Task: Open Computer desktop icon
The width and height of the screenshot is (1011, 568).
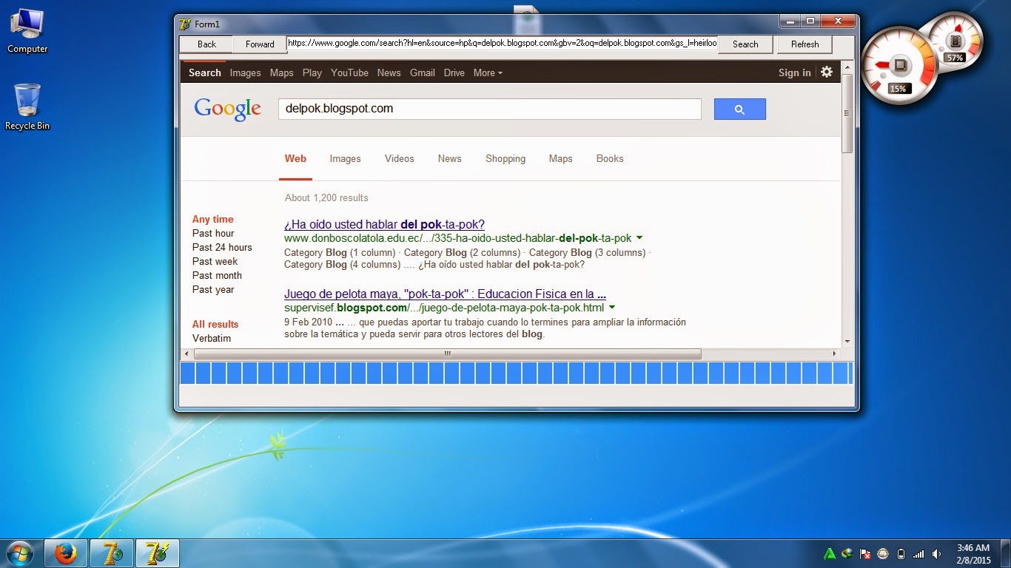Action: tap(27, 32)
